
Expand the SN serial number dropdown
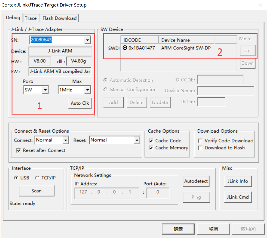pos(88,40)
